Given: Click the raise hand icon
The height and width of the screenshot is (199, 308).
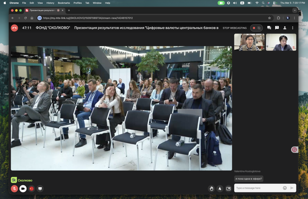Looking at the screenshot, I should [211, 188].
